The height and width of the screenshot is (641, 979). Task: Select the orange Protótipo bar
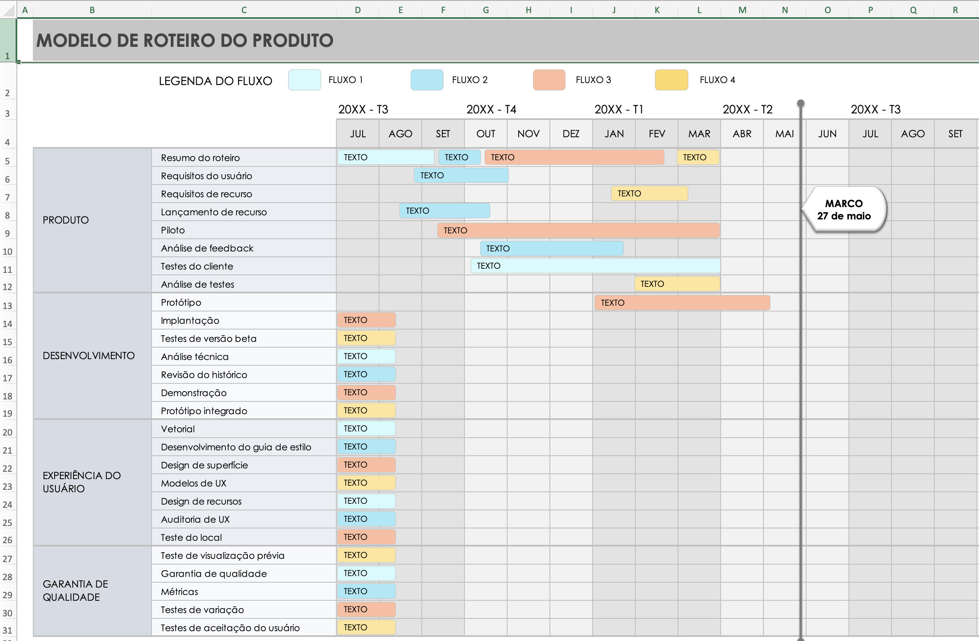[682, 303]
